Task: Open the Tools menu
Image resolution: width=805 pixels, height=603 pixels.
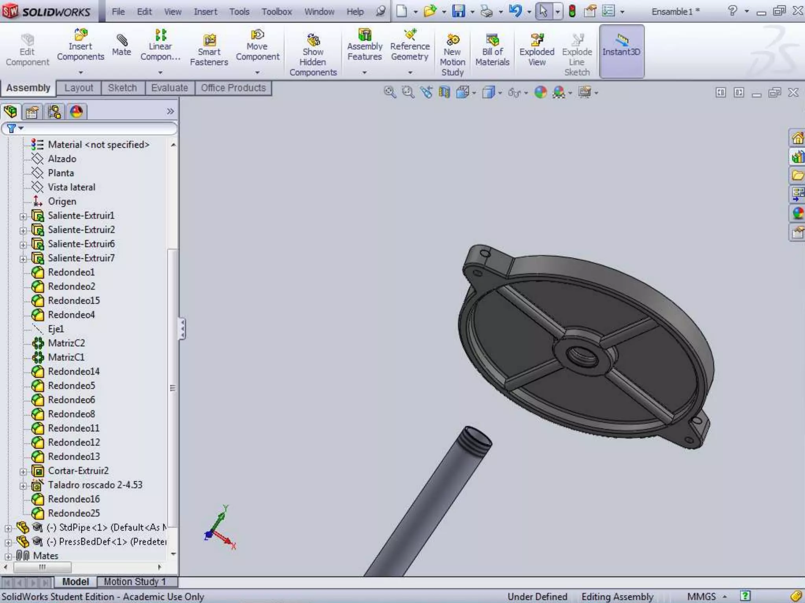Action: pyautogui.click(x=239, y=12)
